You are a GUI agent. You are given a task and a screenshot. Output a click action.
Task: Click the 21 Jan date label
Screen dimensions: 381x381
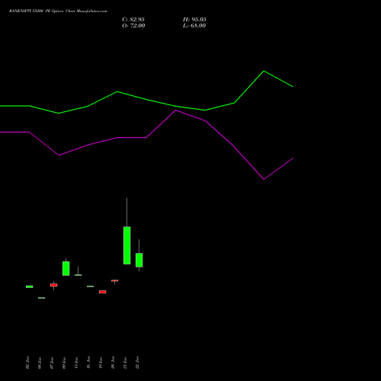pos(125,363)
